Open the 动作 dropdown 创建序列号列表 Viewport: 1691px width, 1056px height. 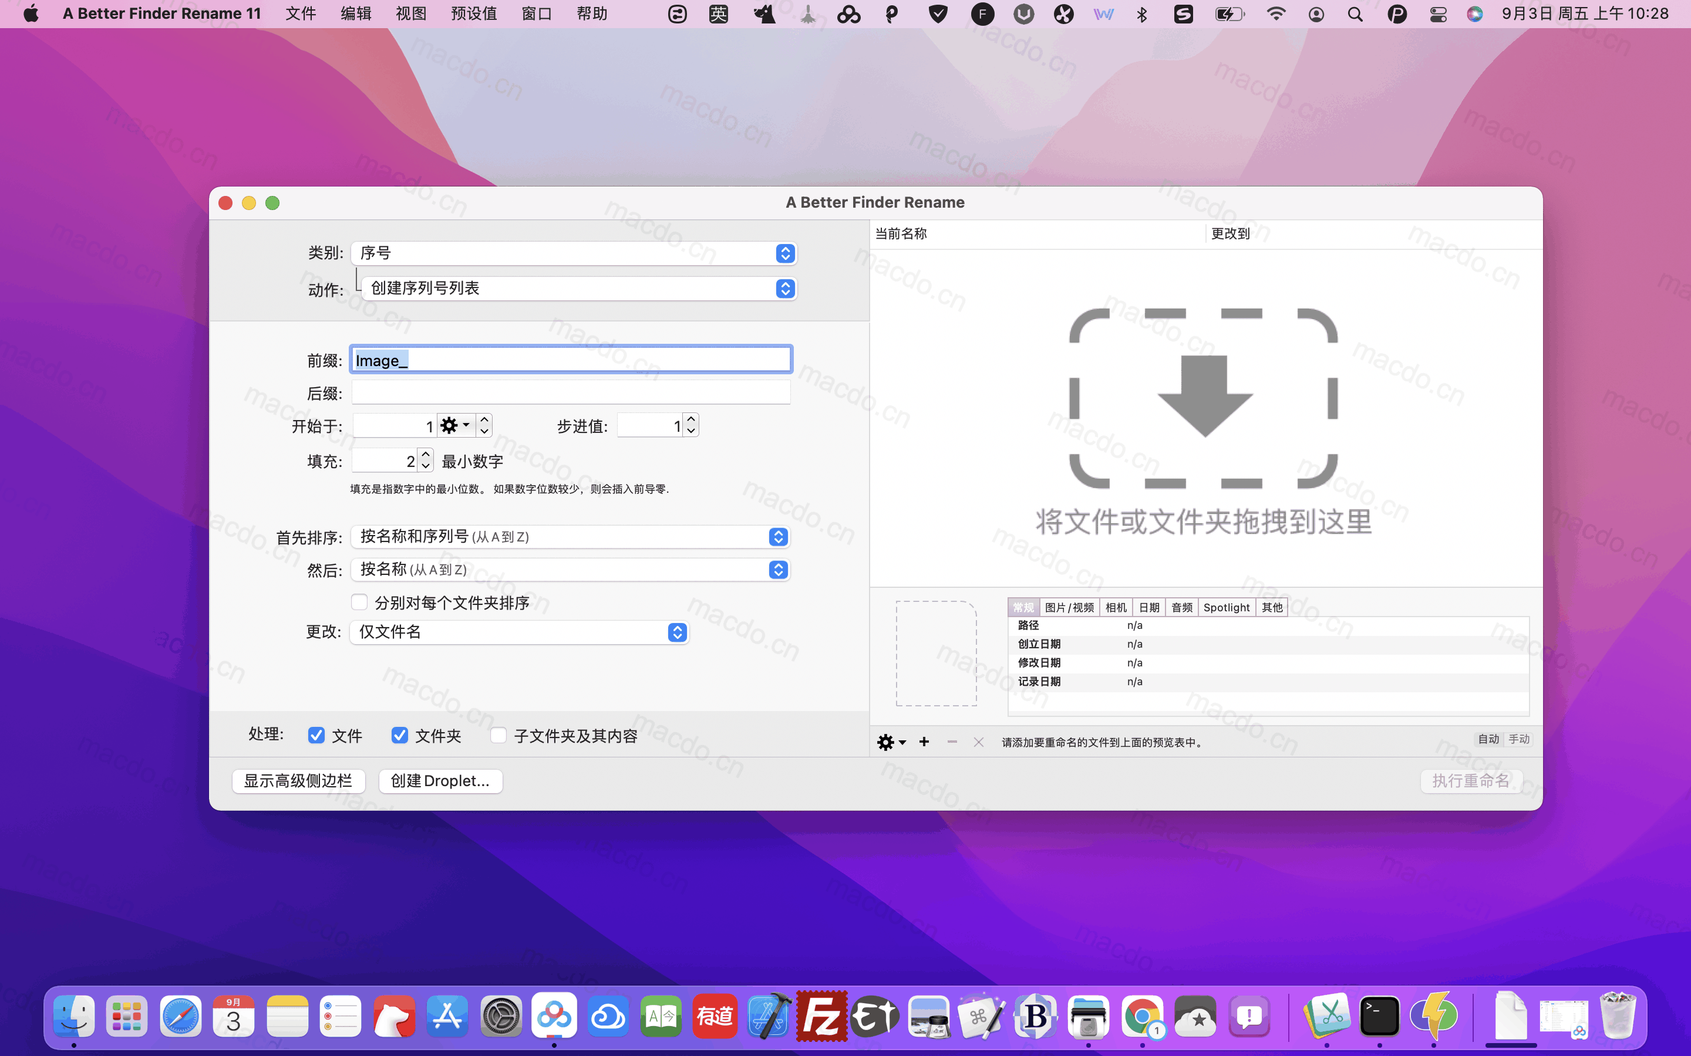580,289
